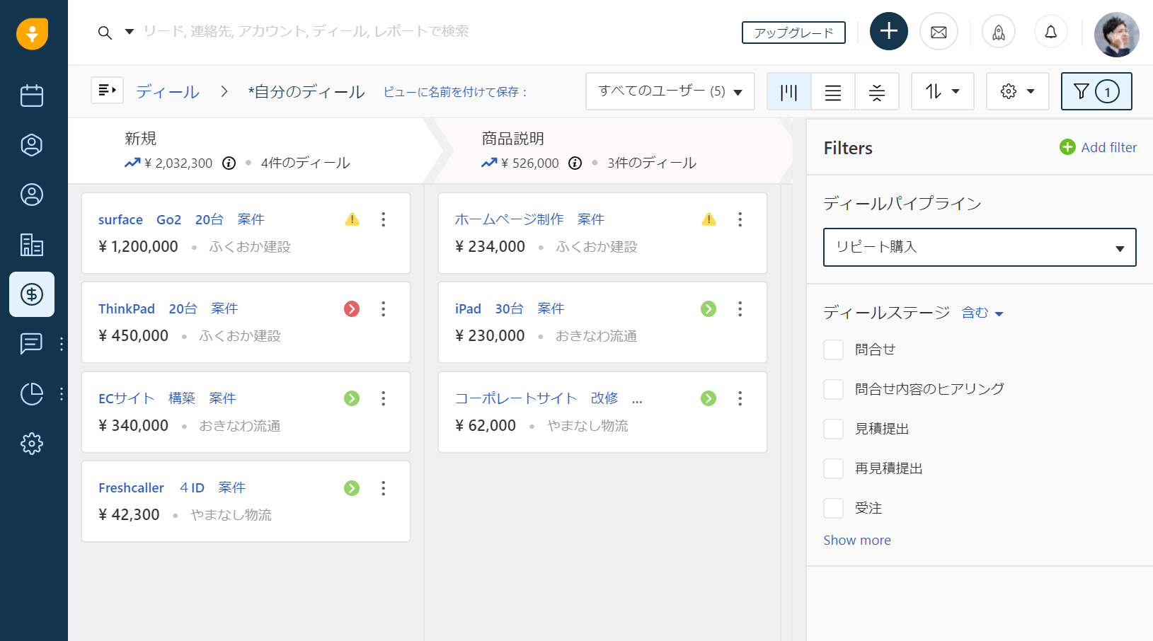The image size is (1153, 641).
Task: Open the reports pie chart icon
Action: [32, 394]
